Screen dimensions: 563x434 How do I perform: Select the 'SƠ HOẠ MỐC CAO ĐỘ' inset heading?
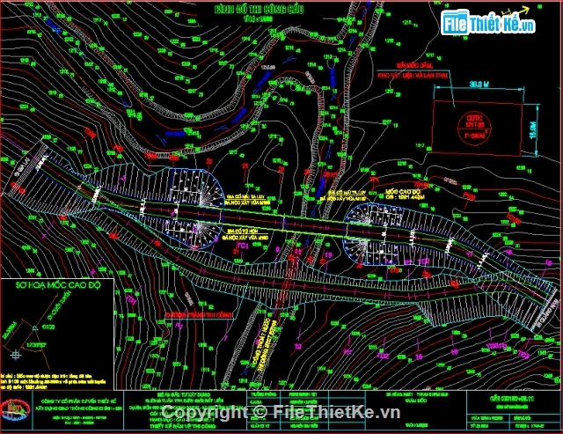tap(58, 285)
